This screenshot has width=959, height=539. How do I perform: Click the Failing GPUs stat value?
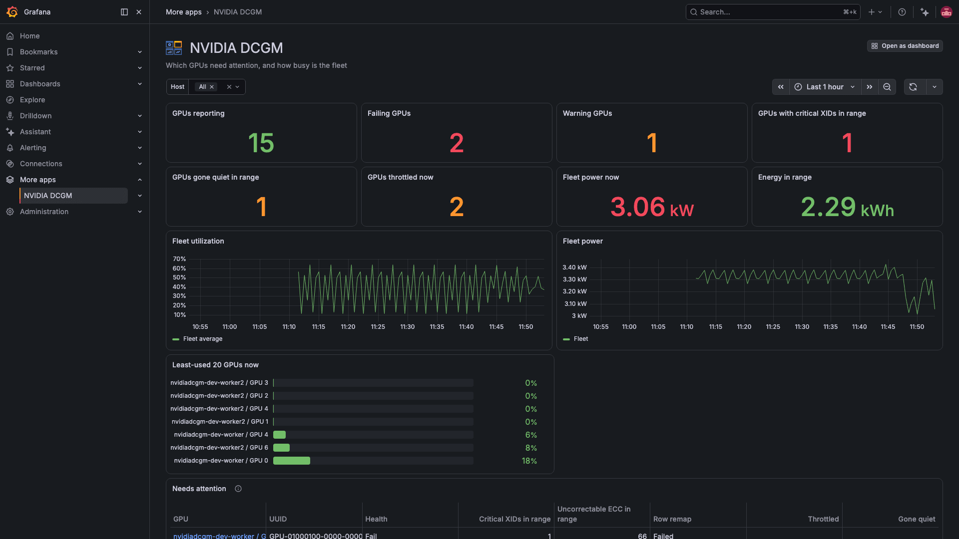click(x=457, y=143)
